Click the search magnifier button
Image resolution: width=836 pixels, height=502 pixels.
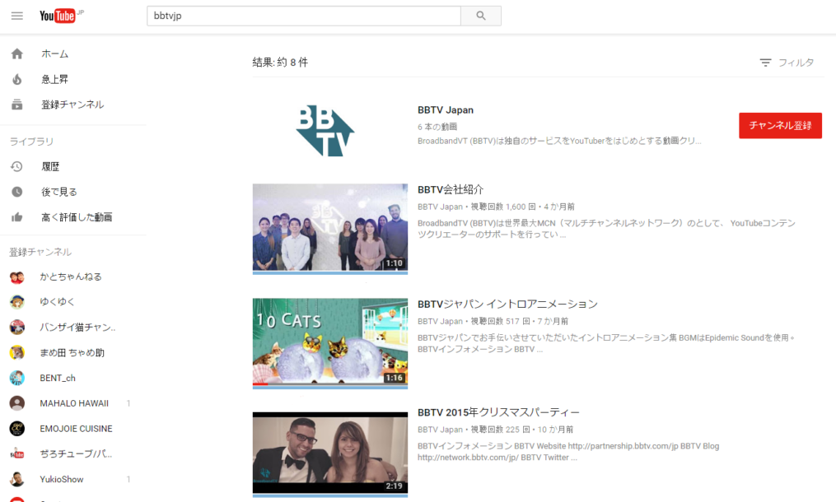tap(481, 16)
